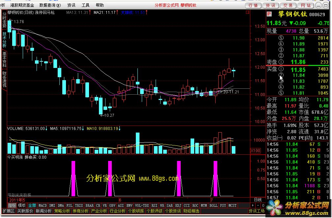The width and height of the screenshot is (332, 218).
Task: Click the X100 volume scale marker
Action: pos(256,151)
